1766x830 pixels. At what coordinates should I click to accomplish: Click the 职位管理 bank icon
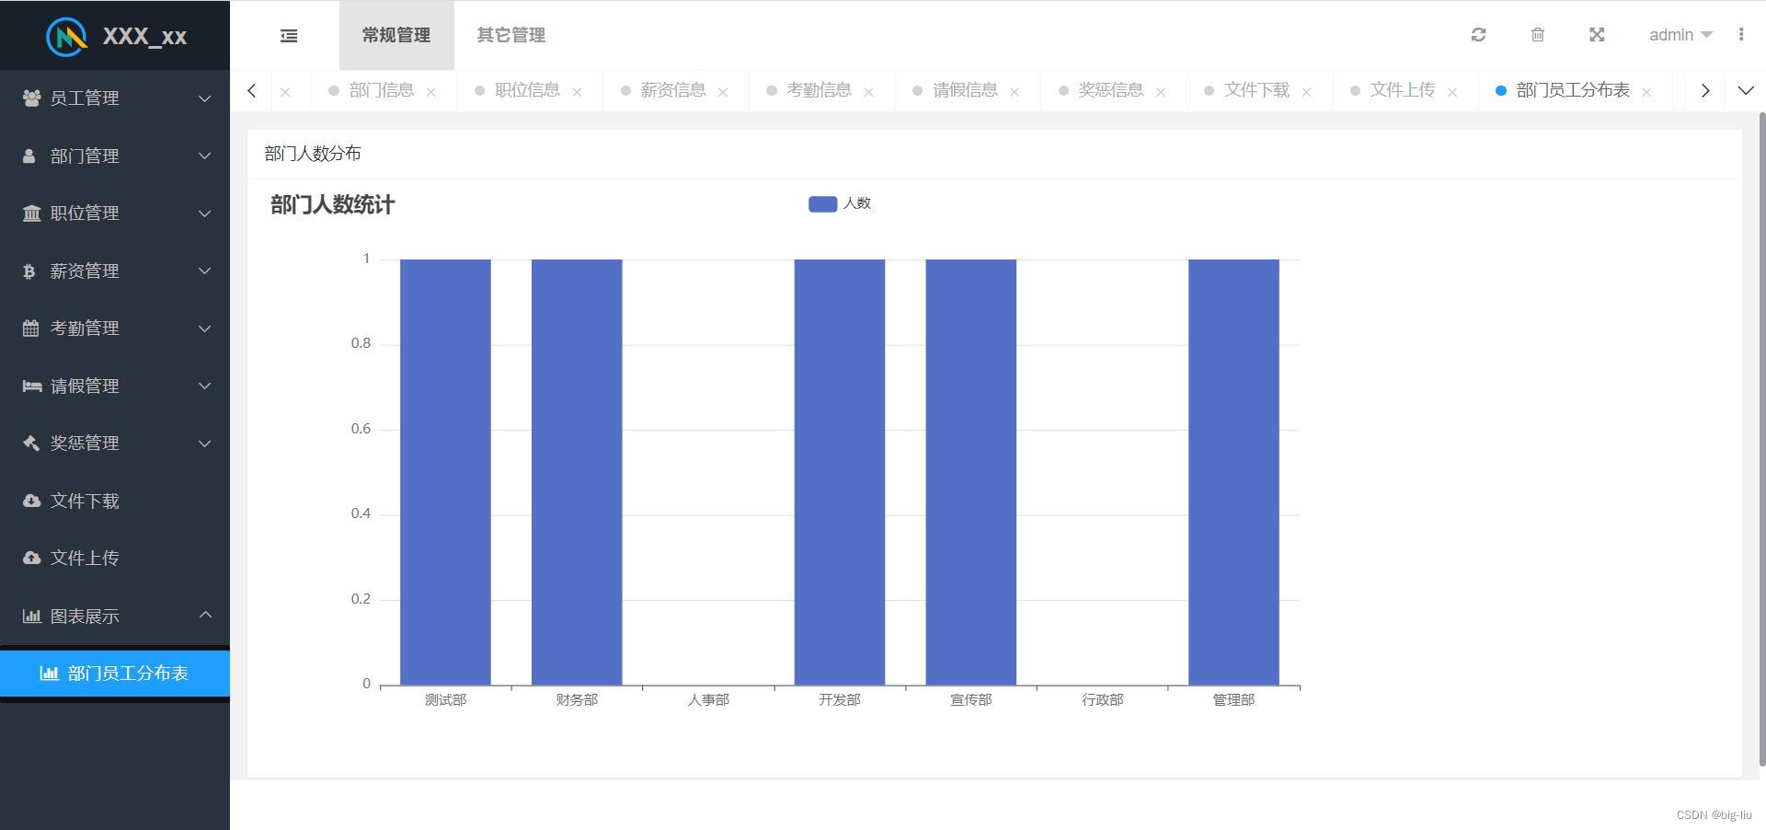tap(32, 213)
